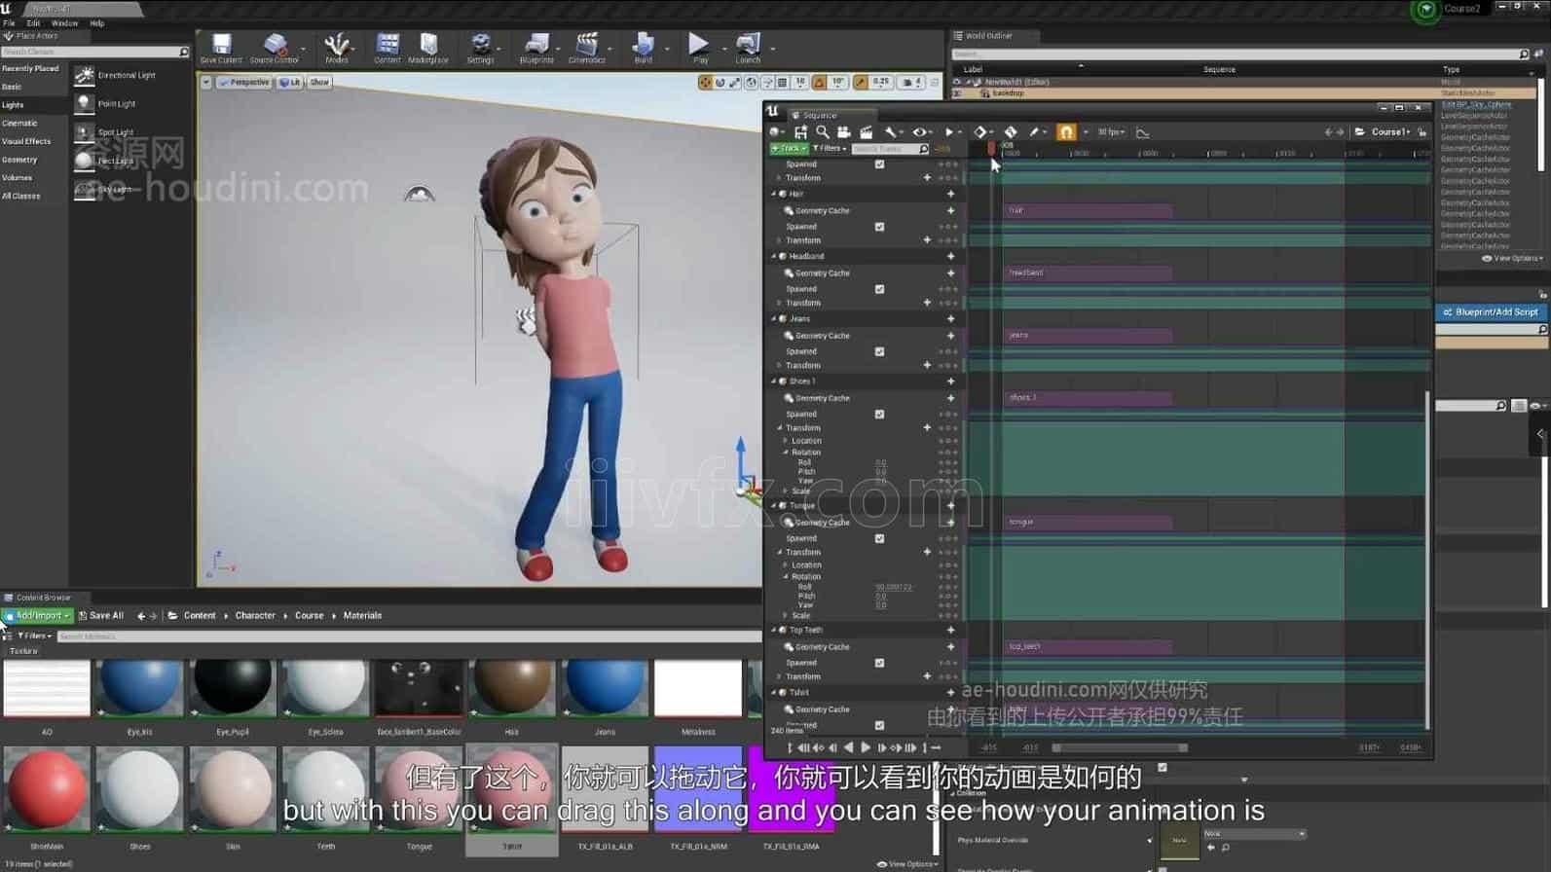The width and height of the screenshot is (1551, 872).
Task: Open the Modes toolbar button
Action: 337,48
